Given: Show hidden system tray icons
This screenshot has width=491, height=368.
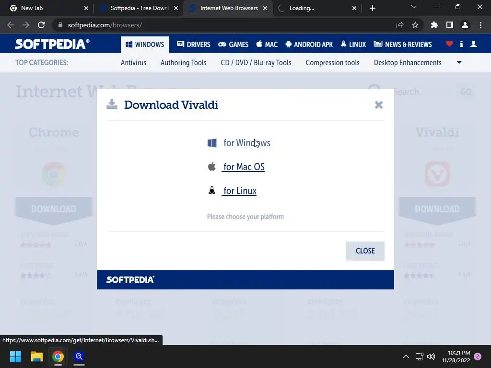Looking at the screenshot, I should pyautogui.click(x=406, y=356).
